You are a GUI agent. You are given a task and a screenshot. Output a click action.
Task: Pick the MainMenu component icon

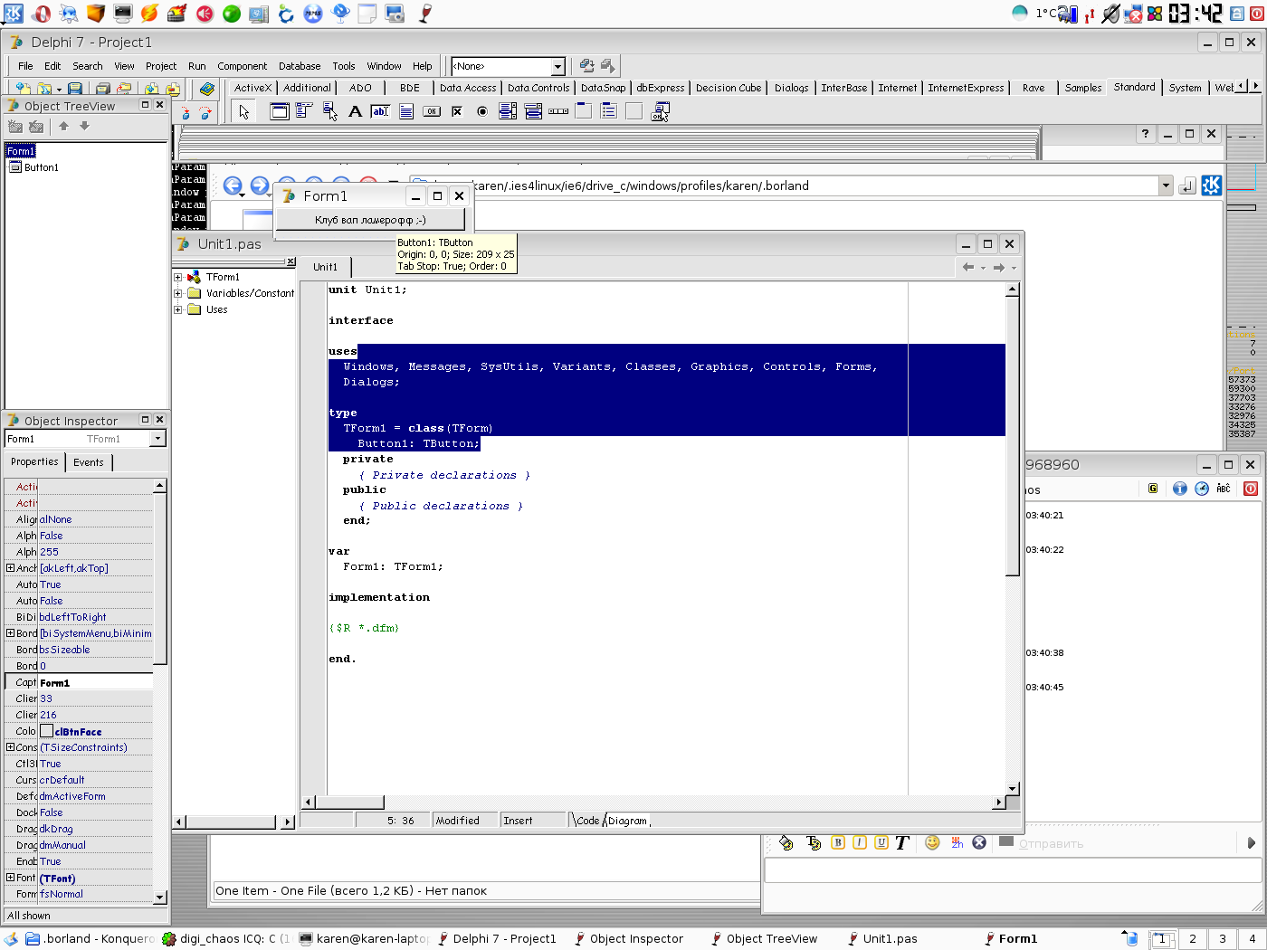click(304, 111)
